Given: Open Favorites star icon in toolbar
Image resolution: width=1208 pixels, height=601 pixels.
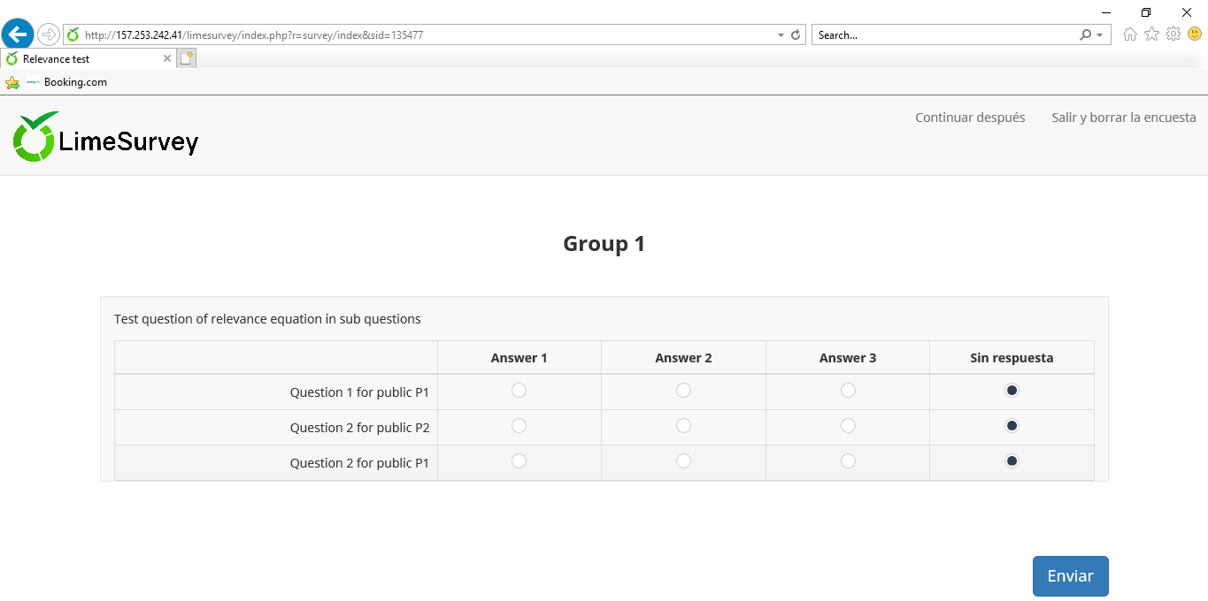Looking at the screenshot, I should 1151,34.
